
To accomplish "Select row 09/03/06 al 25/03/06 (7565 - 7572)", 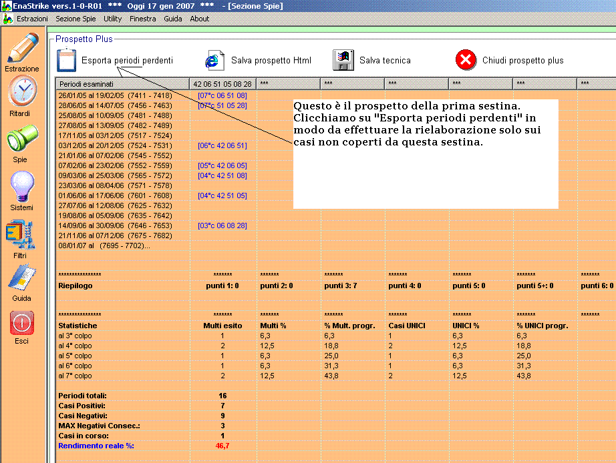I will click(x=115, y=175).
